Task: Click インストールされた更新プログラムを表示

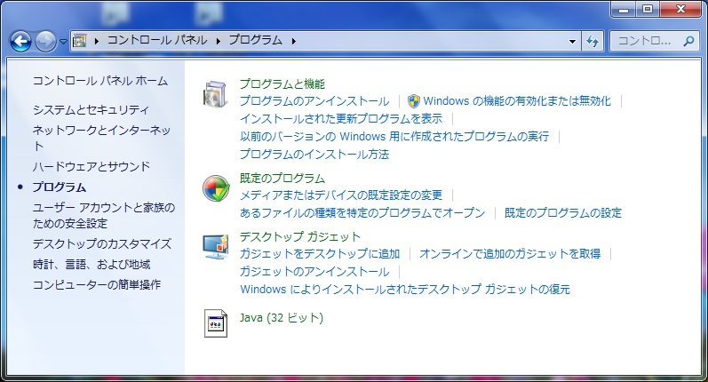Action: pos(341,119)
